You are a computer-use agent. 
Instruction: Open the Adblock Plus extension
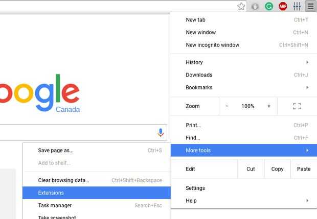[283, 7]
